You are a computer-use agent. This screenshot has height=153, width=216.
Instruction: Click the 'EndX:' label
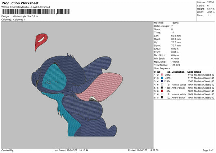click(157, 49)
